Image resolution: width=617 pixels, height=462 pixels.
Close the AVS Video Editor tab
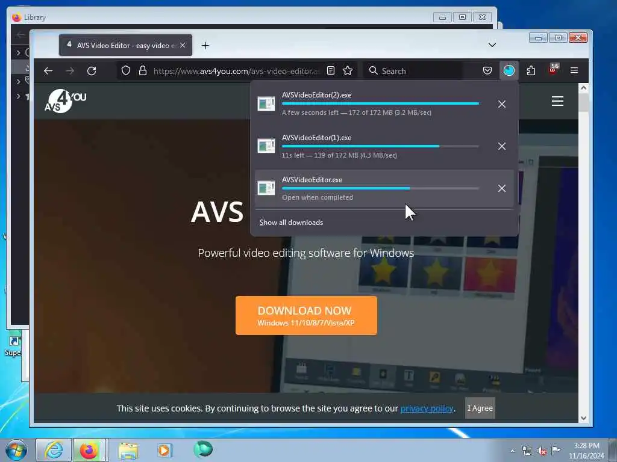point(183,46)
